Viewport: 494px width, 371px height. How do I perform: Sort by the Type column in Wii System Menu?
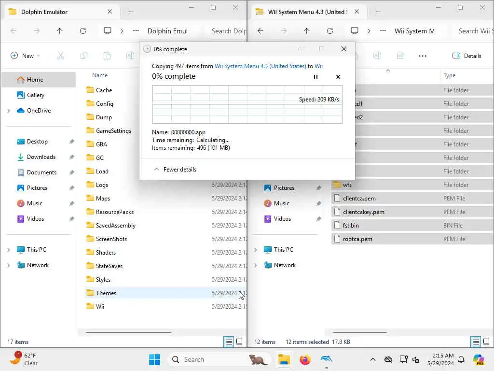[x=449, y=75]
